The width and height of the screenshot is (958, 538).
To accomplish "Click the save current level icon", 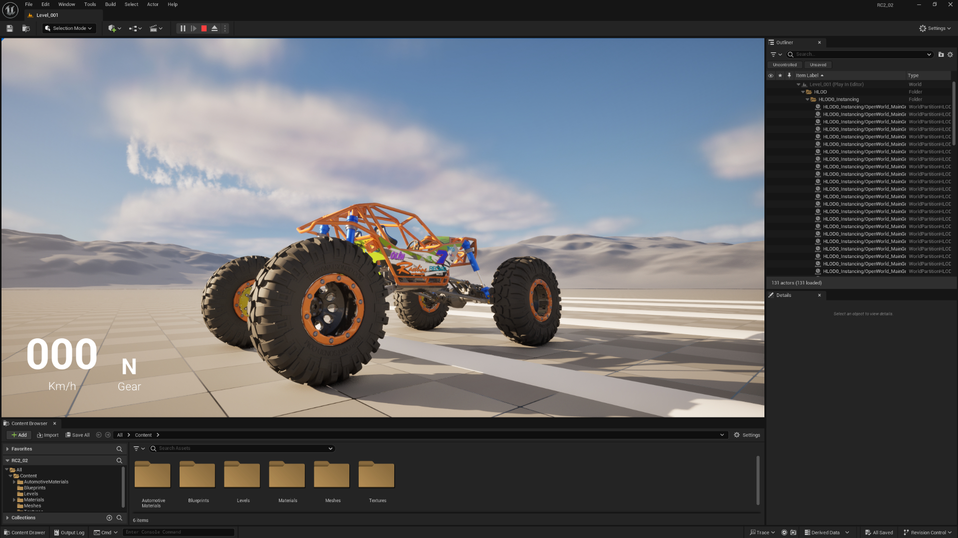I will [x=9, y=28].
